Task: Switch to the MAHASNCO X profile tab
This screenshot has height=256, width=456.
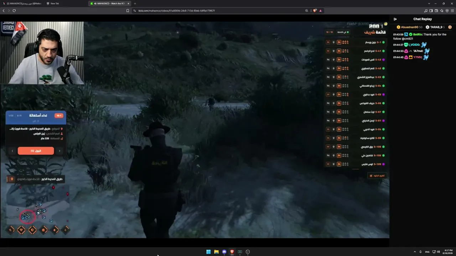Action: 22,4
